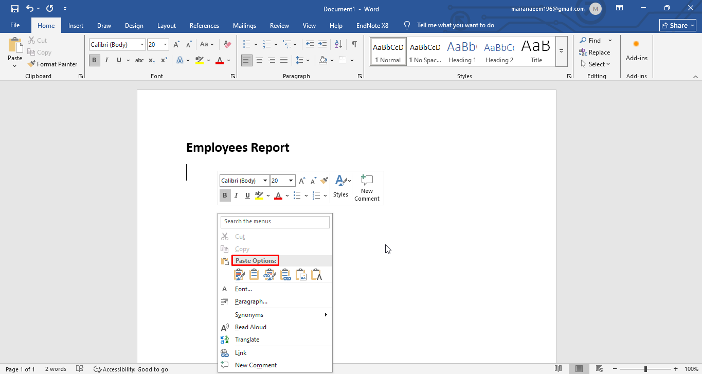The image size is (702, 374).
Task: Click the Add-ins button
Action: coord(636,50)
